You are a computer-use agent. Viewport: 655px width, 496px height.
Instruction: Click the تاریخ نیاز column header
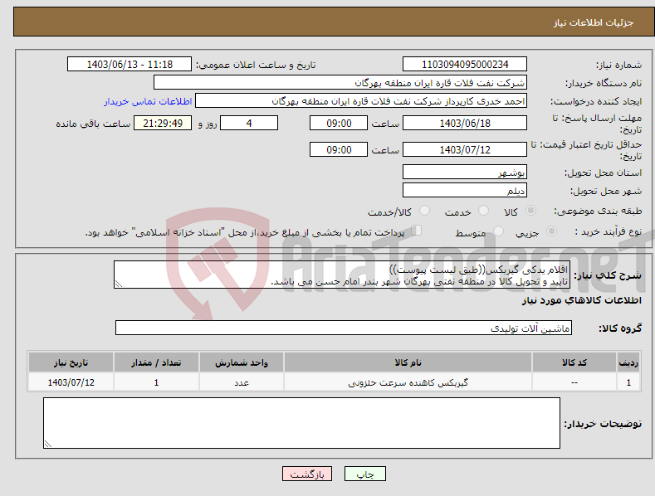[71, 362]
